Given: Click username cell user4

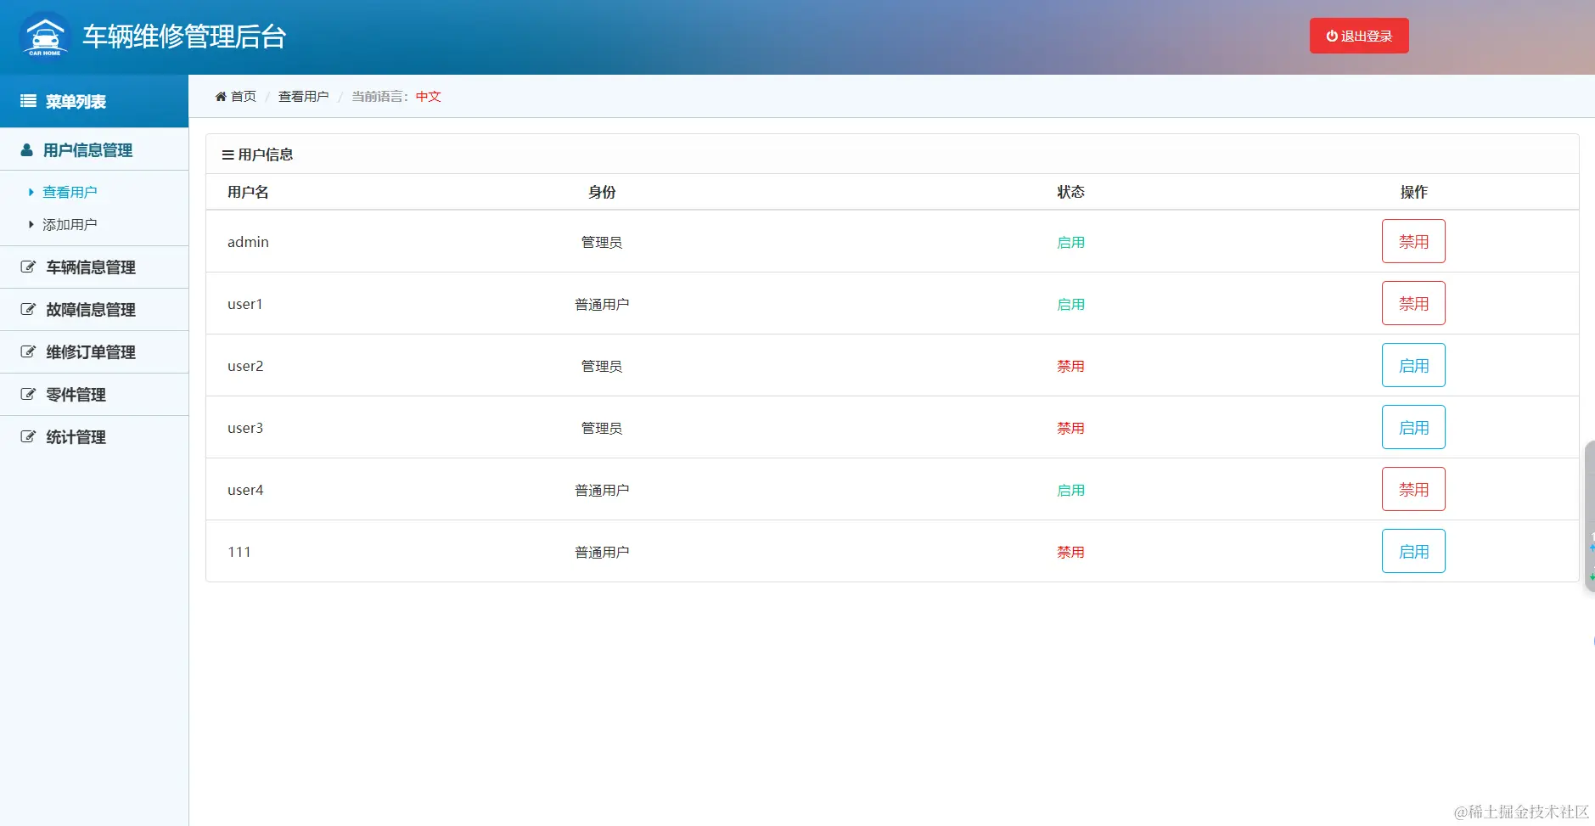Looking at the screenshot, I should tap(245, 490).
